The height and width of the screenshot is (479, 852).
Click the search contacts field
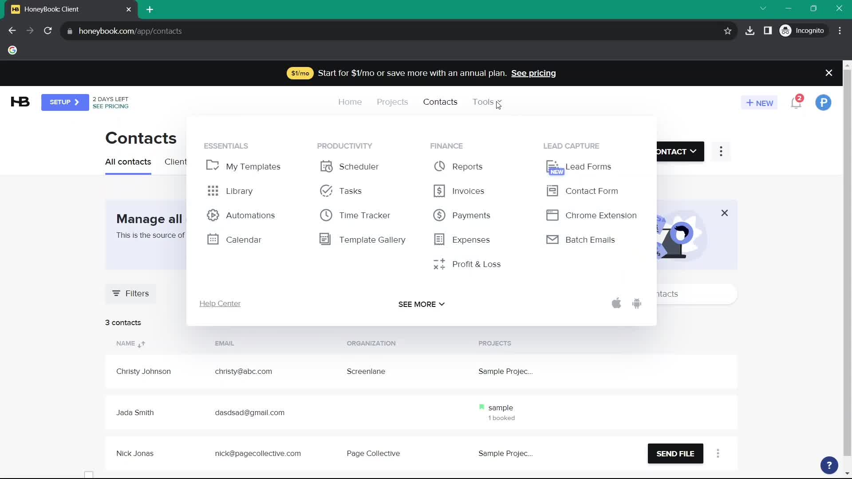click(x=697, y=294)
